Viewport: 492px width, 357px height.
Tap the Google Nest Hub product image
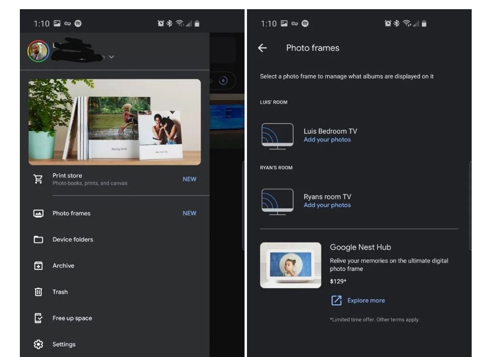(x=291, y=265)
